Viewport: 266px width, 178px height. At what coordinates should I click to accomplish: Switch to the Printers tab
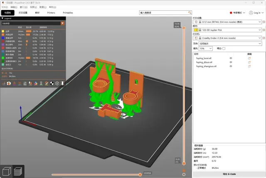pyautogui.click(x=51, y=13)
